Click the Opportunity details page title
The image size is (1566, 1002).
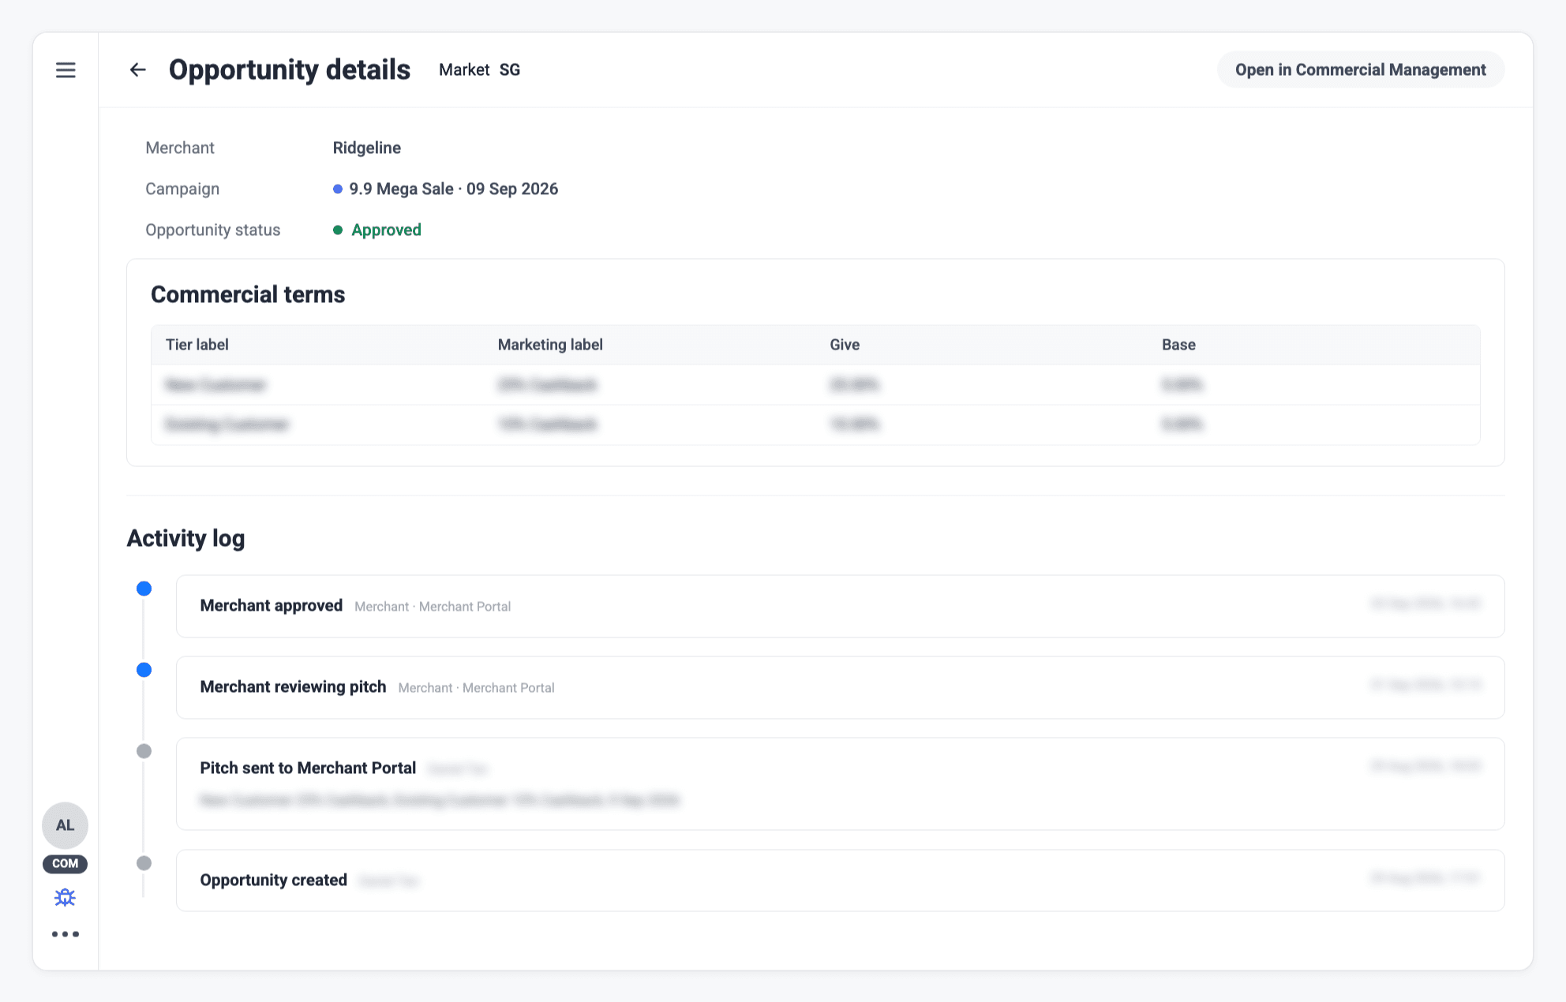290,70
